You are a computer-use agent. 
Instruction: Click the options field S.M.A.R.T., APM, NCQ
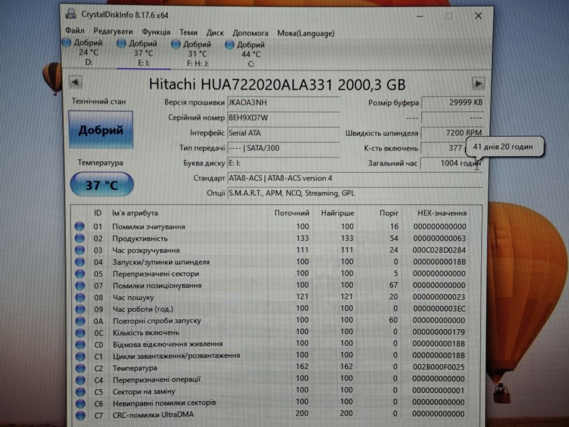point(355,193)
